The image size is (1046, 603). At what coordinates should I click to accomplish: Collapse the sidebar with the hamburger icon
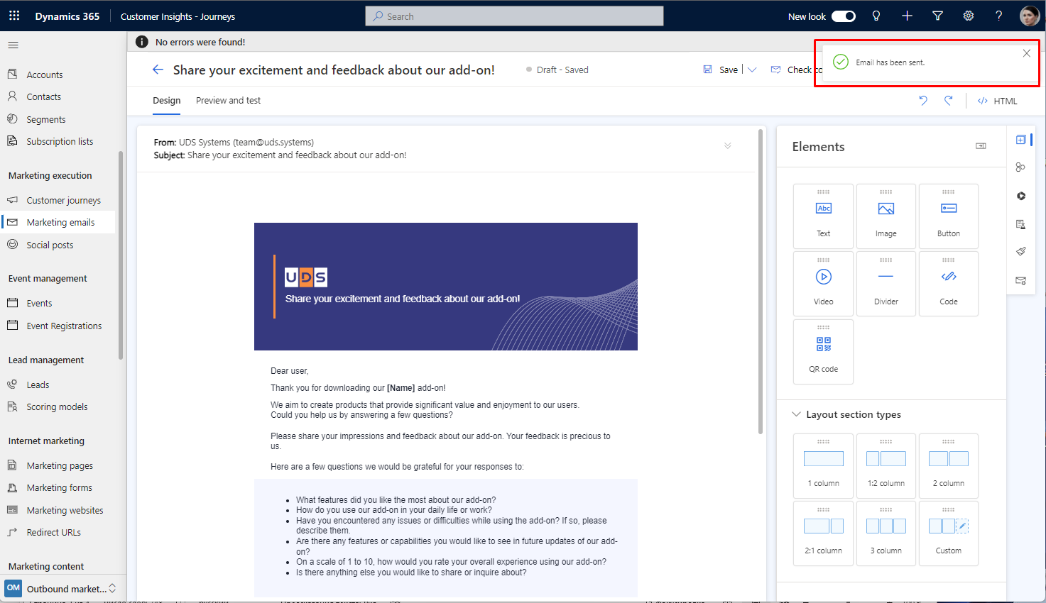tap(13, 45)
